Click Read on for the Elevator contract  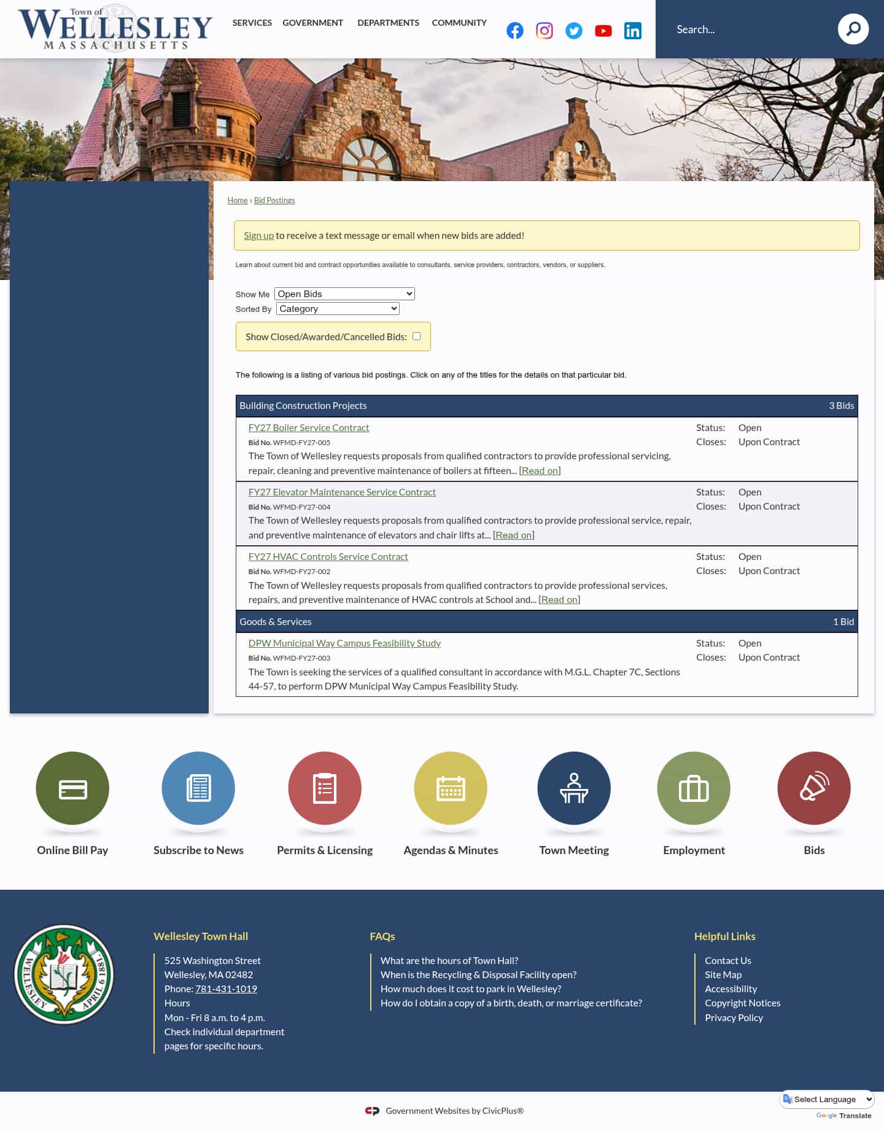(513, 535)
